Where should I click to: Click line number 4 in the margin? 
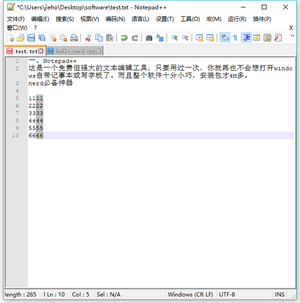[17, 91]
